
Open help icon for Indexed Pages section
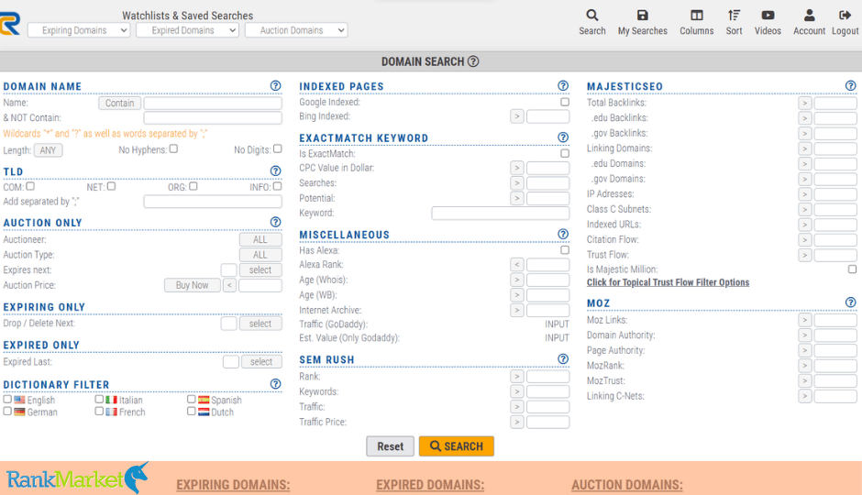(563, 85)
